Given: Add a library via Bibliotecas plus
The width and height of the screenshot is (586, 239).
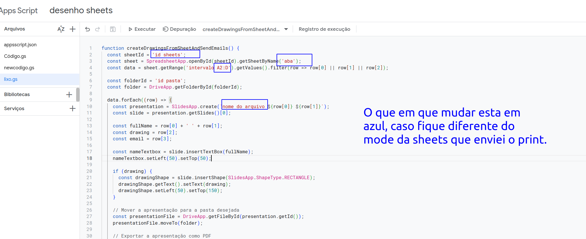Looking at the screenshot, I should 69,94.
